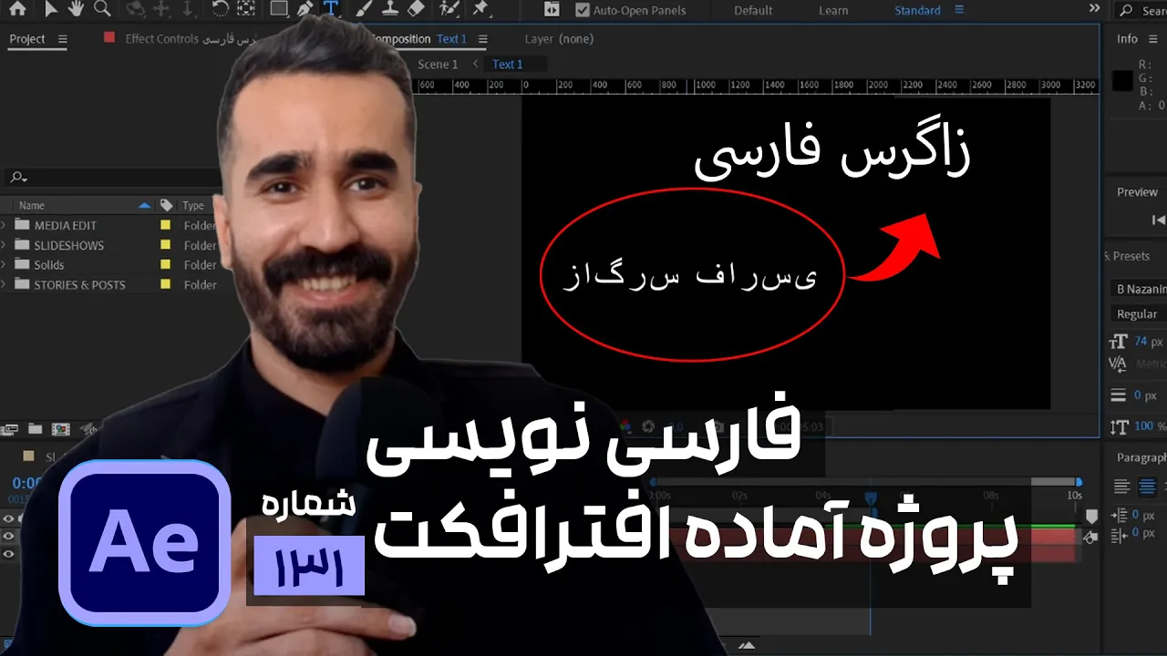Select the Pan Behind anchor point tool
Image resolution: width=1167 pixels, height=656 pixels.
pyautogui.click(x=246, y=10)
